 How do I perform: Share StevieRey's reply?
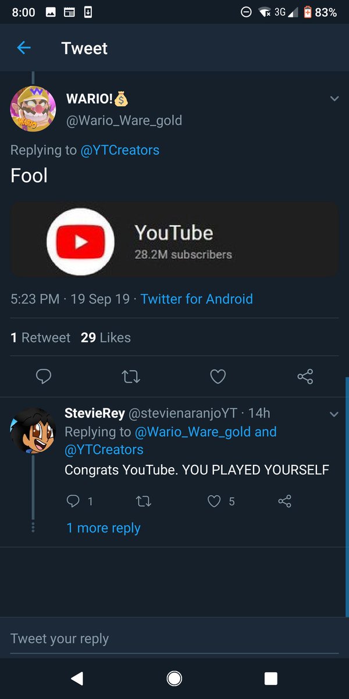coord(284,501)
